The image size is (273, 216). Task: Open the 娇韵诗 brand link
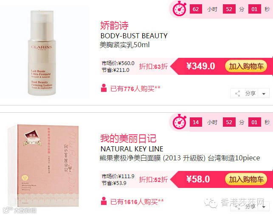tap(114, 26)
